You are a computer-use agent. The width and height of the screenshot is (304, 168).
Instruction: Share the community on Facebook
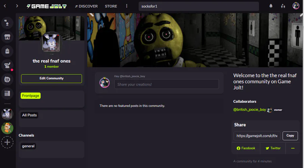pos(246,148)
